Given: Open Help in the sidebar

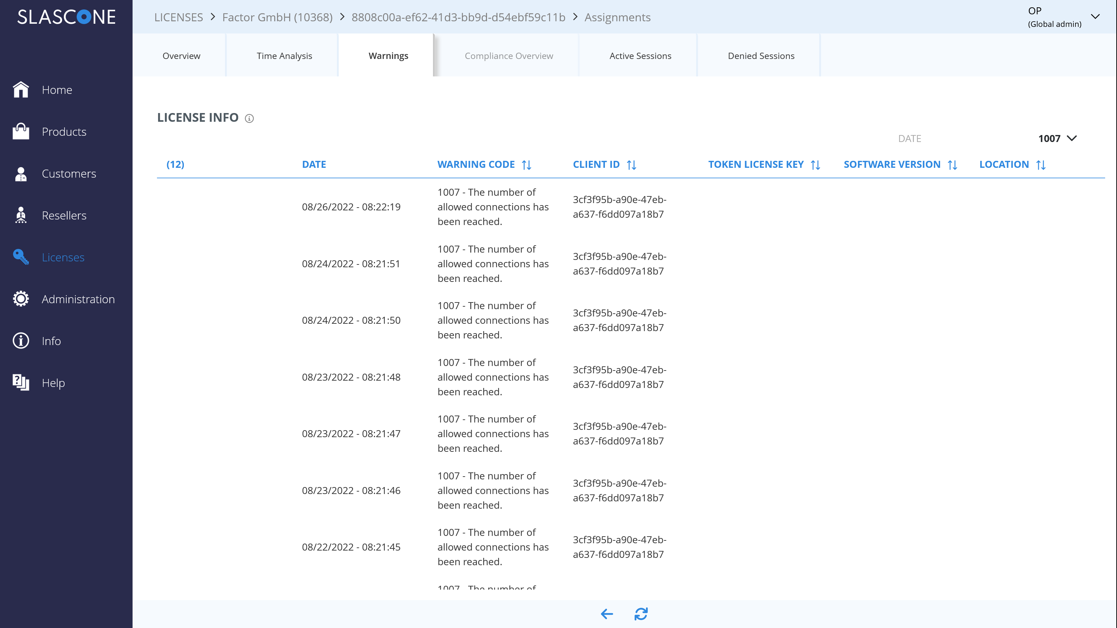Looking at the screenshot, I should pyautogui.click(x=53, y=383).
